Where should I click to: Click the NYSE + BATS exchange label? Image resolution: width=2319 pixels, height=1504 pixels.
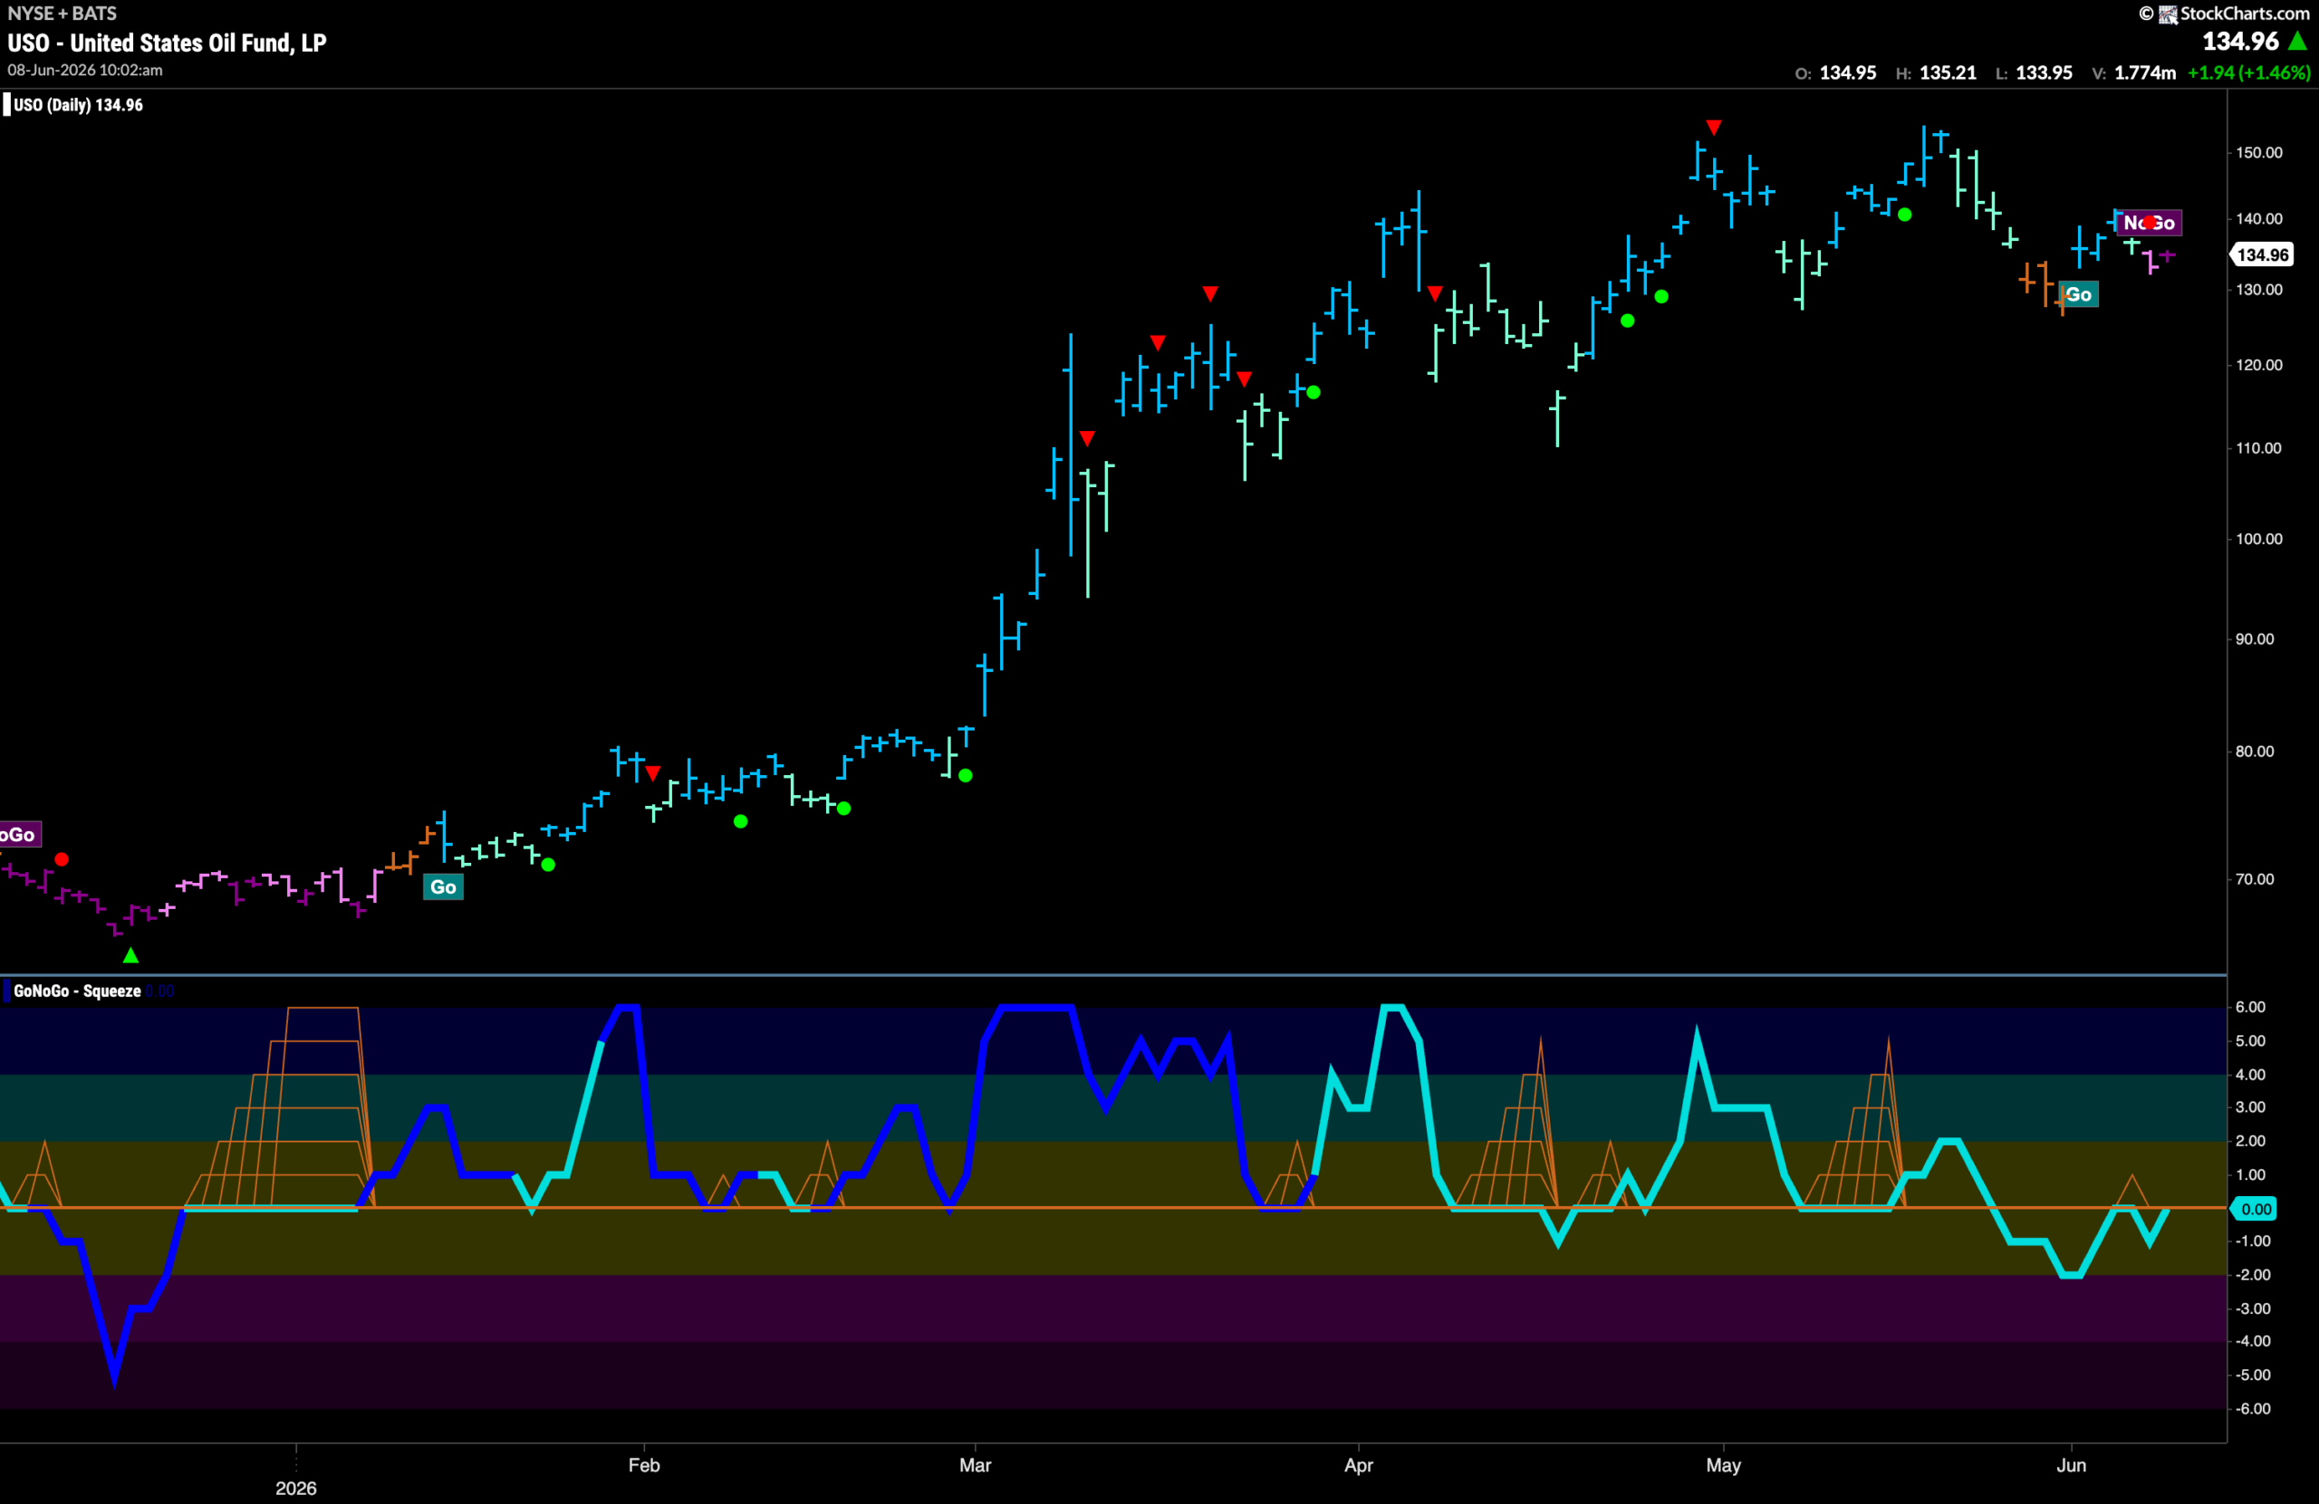click(62, 14)
